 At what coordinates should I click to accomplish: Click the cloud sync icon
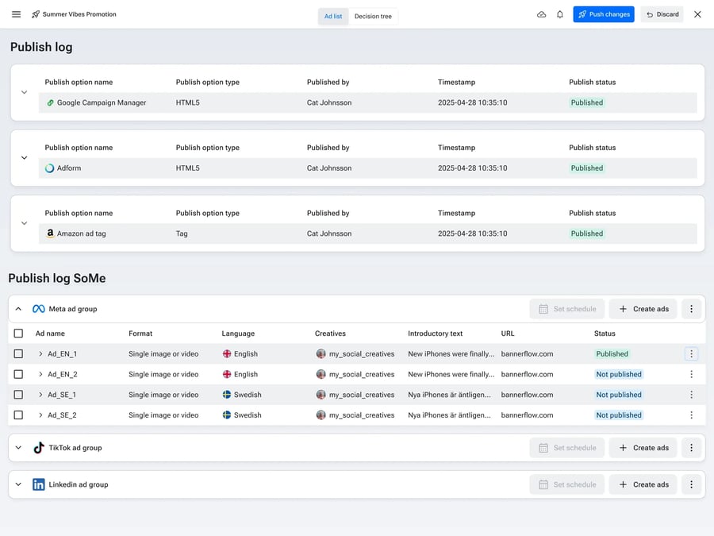click(x=542, y=13)
